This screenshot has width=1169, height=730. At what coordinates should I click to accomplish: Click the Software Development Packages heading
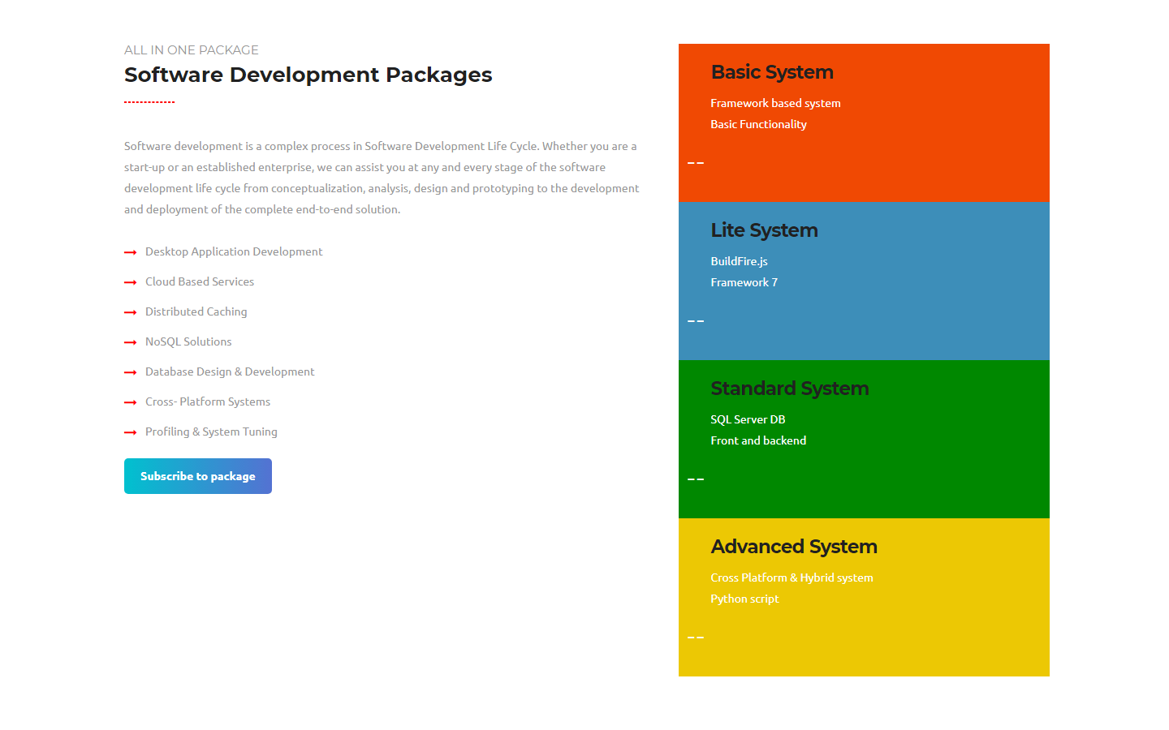(308, 75)
